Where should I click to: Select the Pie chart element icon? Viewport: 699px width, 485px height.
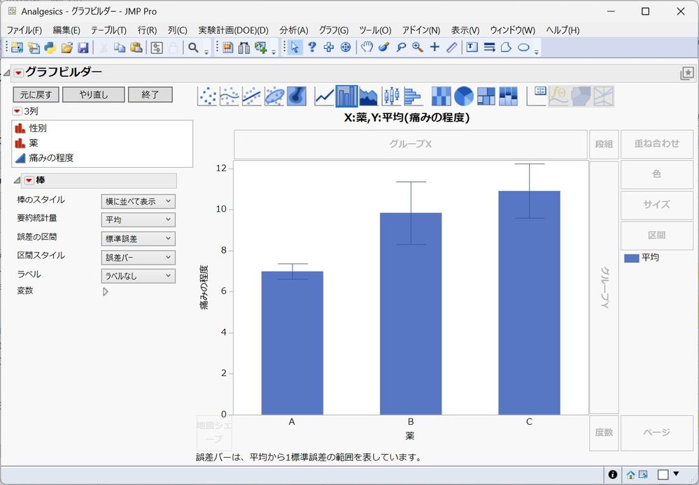pyautogui.click(x=464, y=96)
